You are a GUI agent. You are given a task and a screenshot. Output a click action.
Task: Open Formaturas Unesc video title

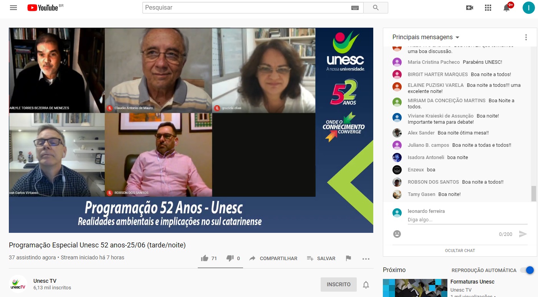coord(472,282)
